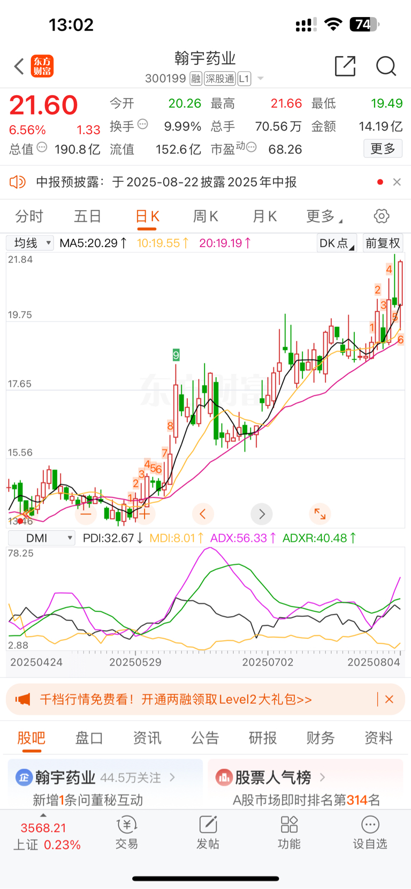Close the Level2 promo banner

coord(390,699)
